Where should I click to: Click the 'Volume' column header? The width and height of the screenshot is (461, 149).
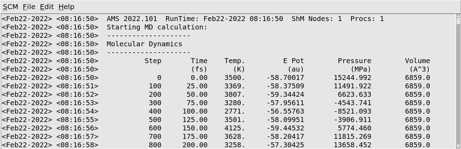click(x=417, y=61)
